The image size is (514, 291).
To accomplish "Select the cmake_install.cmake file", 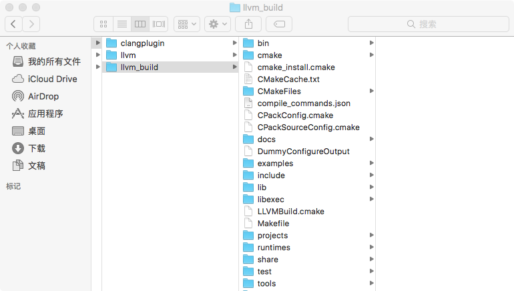I will click(x=307, y=67).
